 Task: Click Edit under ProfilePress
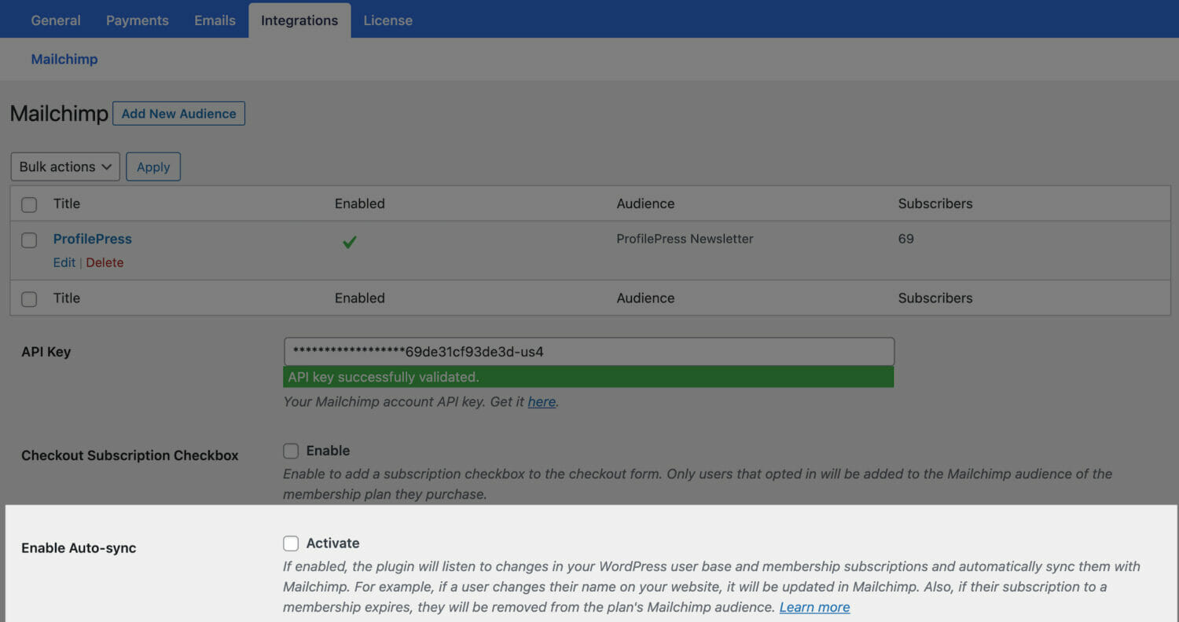(x=64, y=262)
